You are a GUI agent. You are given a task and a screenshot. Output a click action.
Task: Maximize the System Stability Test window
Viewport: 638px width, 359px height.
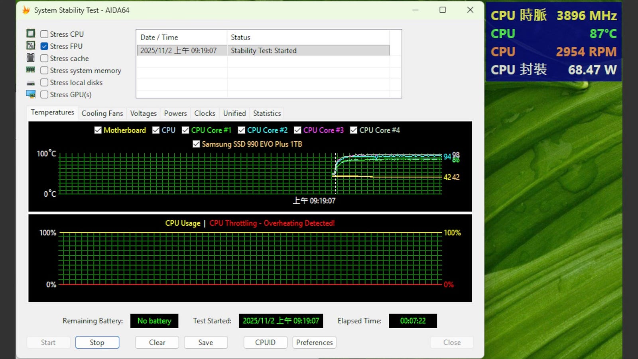pos(442,10)
